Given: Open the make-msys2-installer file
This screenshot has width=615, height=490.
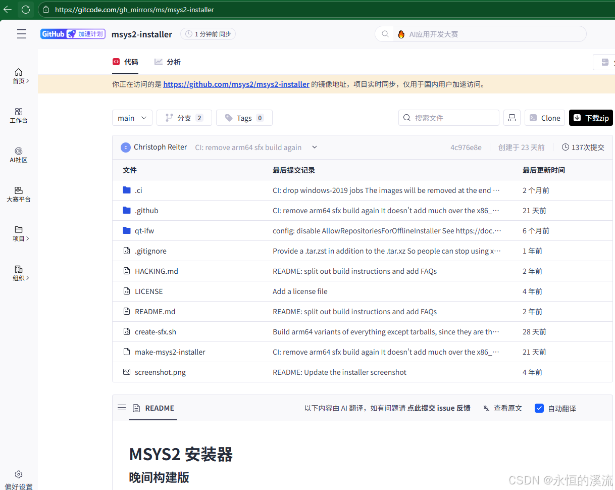Looking at the screenshot, I should [x=170, y=352].
